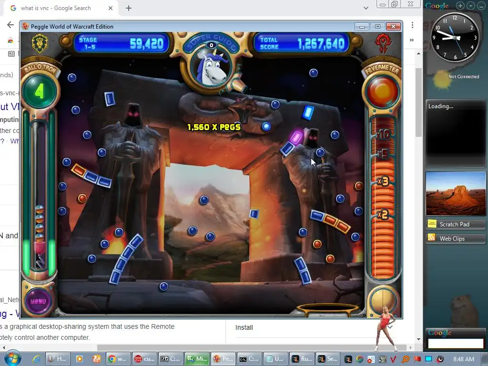Click the purple bonus peg
Image resolution: width=488 pixels, height=366 pixels.
click(296, 138)
